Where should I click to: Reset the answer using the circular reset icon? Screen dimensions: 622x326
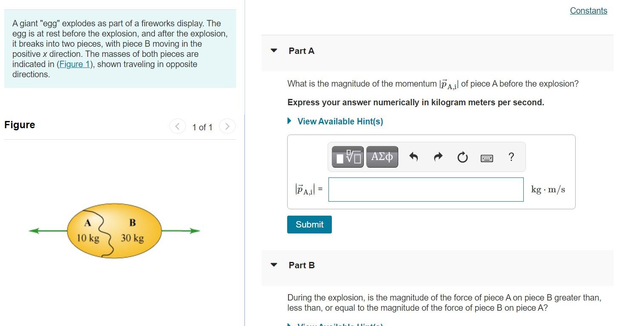(462, 157)
